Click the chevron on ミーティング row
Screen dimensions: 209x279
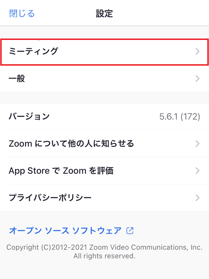(197, 52)
